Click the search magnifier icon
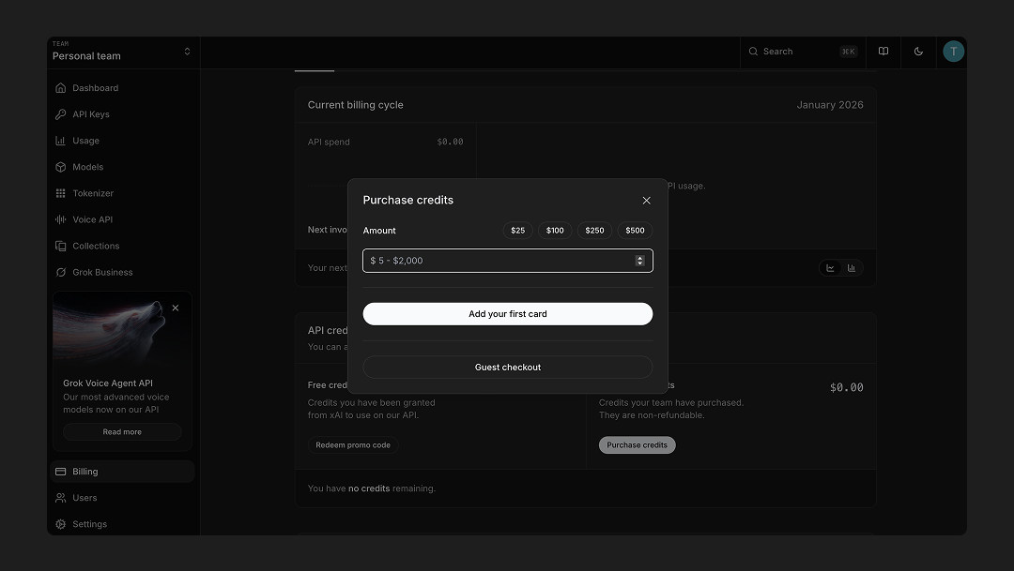 753,52
